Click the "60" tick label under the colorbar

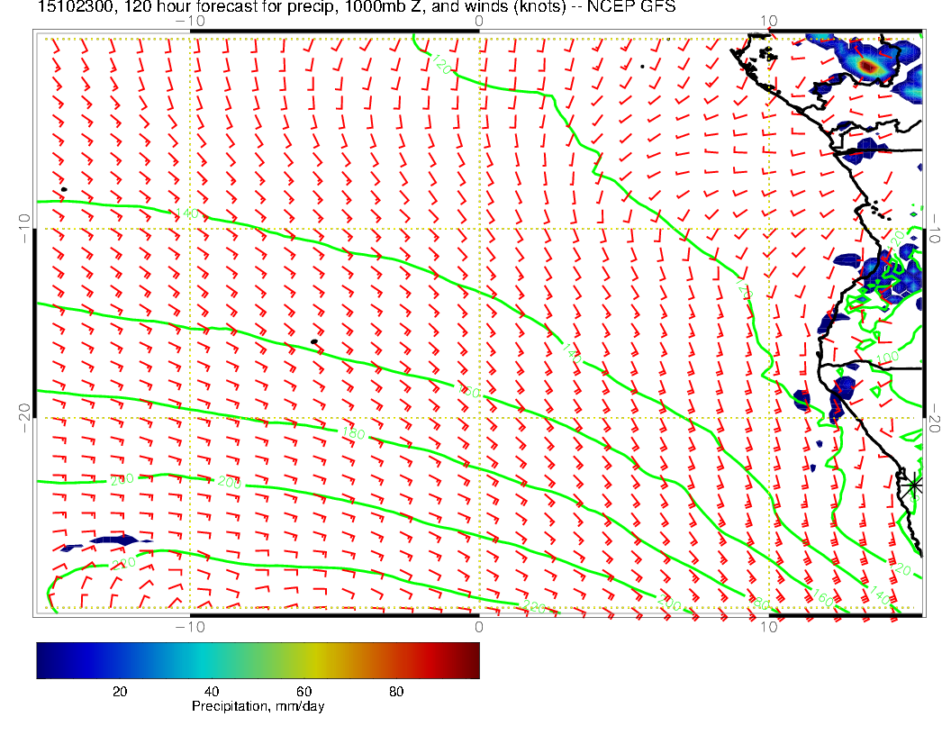click(303, 692)
